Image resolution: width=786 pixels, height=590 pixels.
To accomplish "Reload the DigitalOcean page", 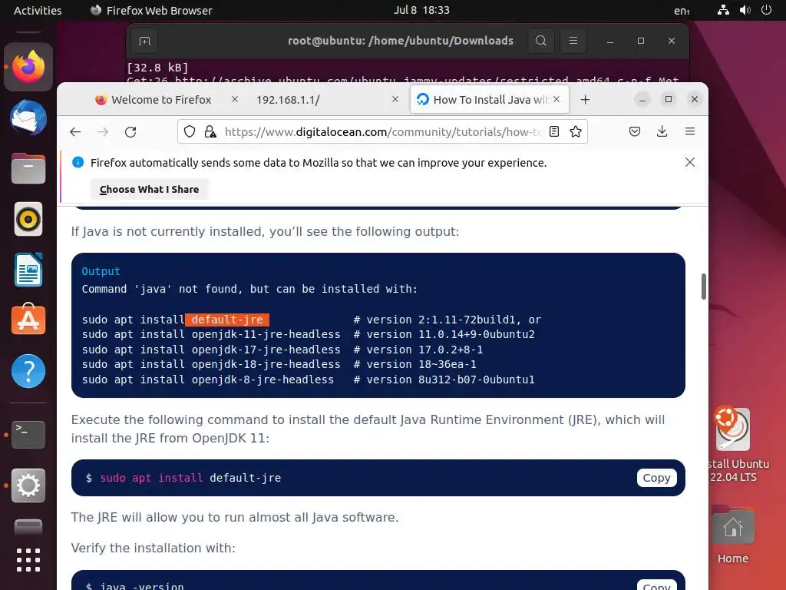I will (x=130, y=132).
